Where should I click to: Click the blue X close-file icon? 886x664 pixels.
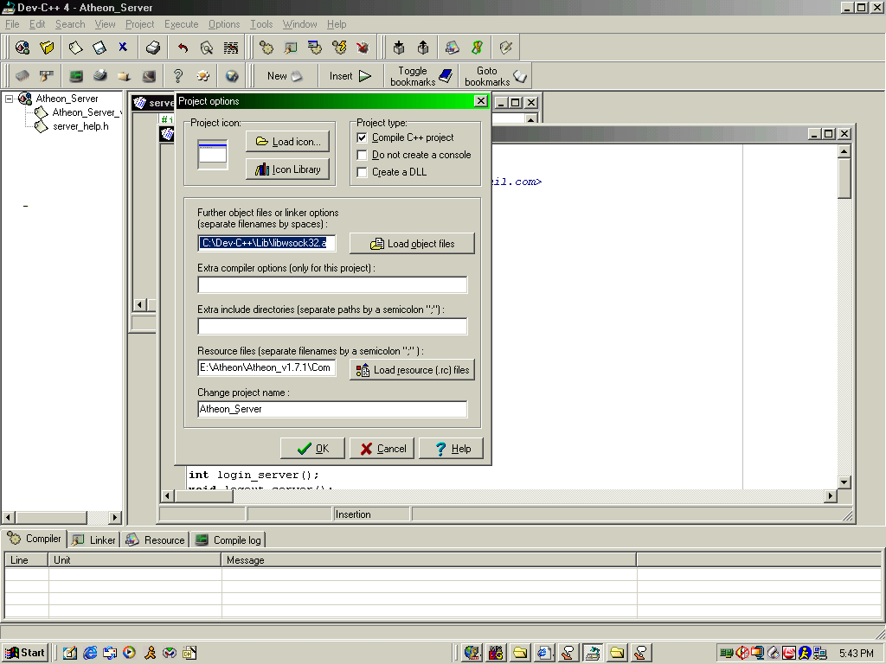tap(123, 48)
